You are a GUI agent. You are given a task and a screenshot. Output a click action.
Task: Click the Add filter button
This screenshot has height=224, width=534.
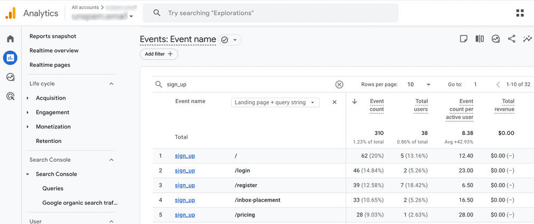click(x=159, y=54)
